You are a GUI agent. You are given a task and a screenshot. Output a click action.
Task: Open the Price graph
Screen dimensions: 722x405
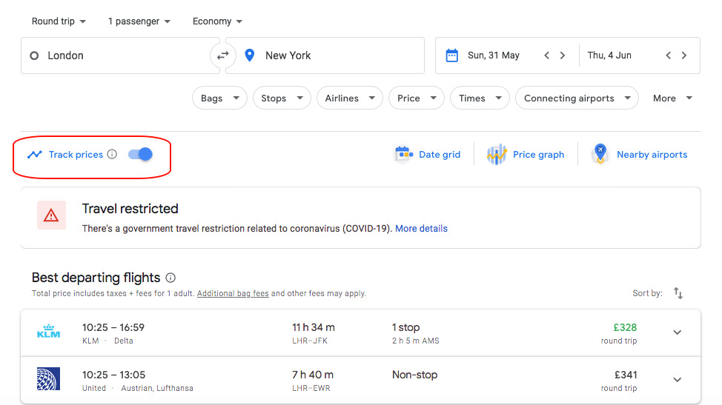coord(526,155)
